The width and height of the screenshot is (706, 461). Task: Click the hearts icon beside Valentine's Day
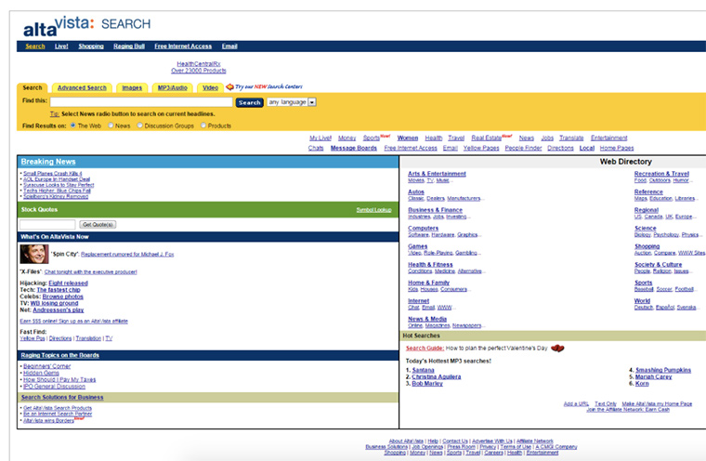click(557, 349)
